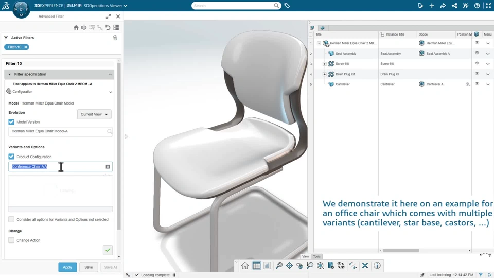Open the add (plus) menu in top bar
The width and height of the screenshot is (494, 278).
tap(432, 5)
